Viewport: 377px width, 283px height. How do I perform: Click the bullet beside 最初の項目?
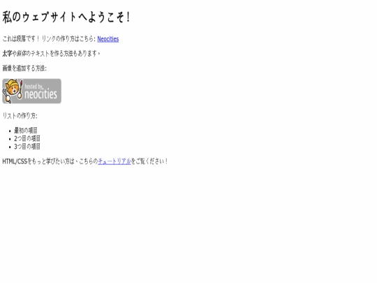10,131
